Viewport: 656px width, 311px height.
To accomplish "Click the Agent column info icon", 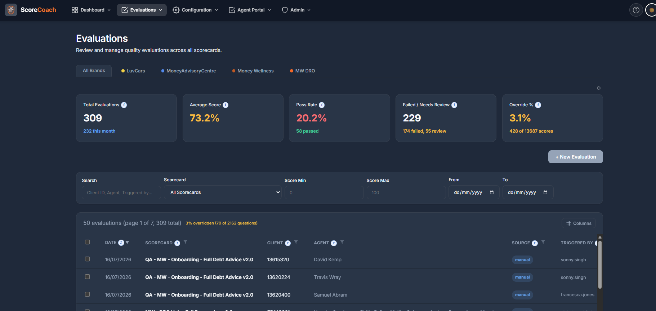I will click(334, 243).
